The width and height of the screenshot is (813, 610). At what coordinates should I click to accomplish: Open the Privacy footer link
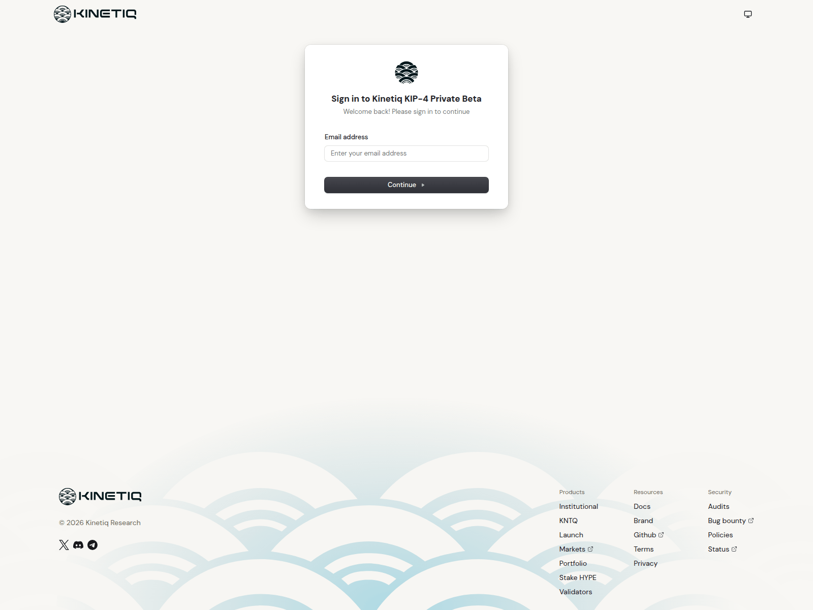tap(646, 563)
